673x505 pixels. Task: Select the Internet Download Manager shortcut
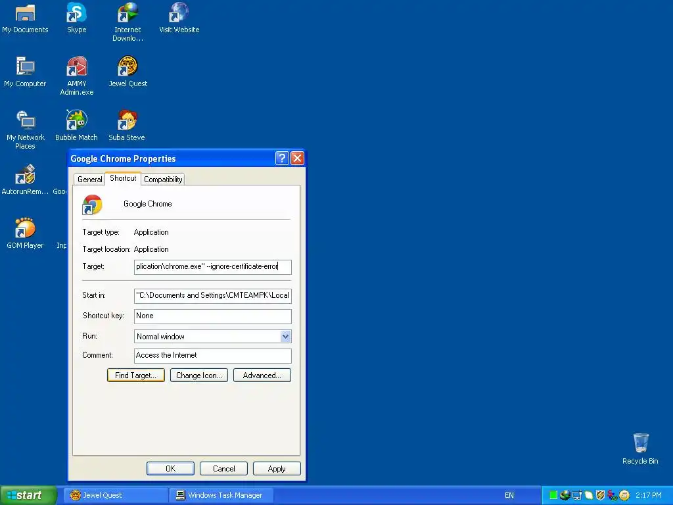[128, 22]
